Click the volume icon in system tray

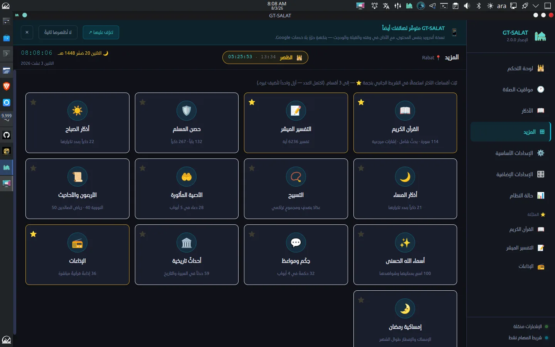467,6
